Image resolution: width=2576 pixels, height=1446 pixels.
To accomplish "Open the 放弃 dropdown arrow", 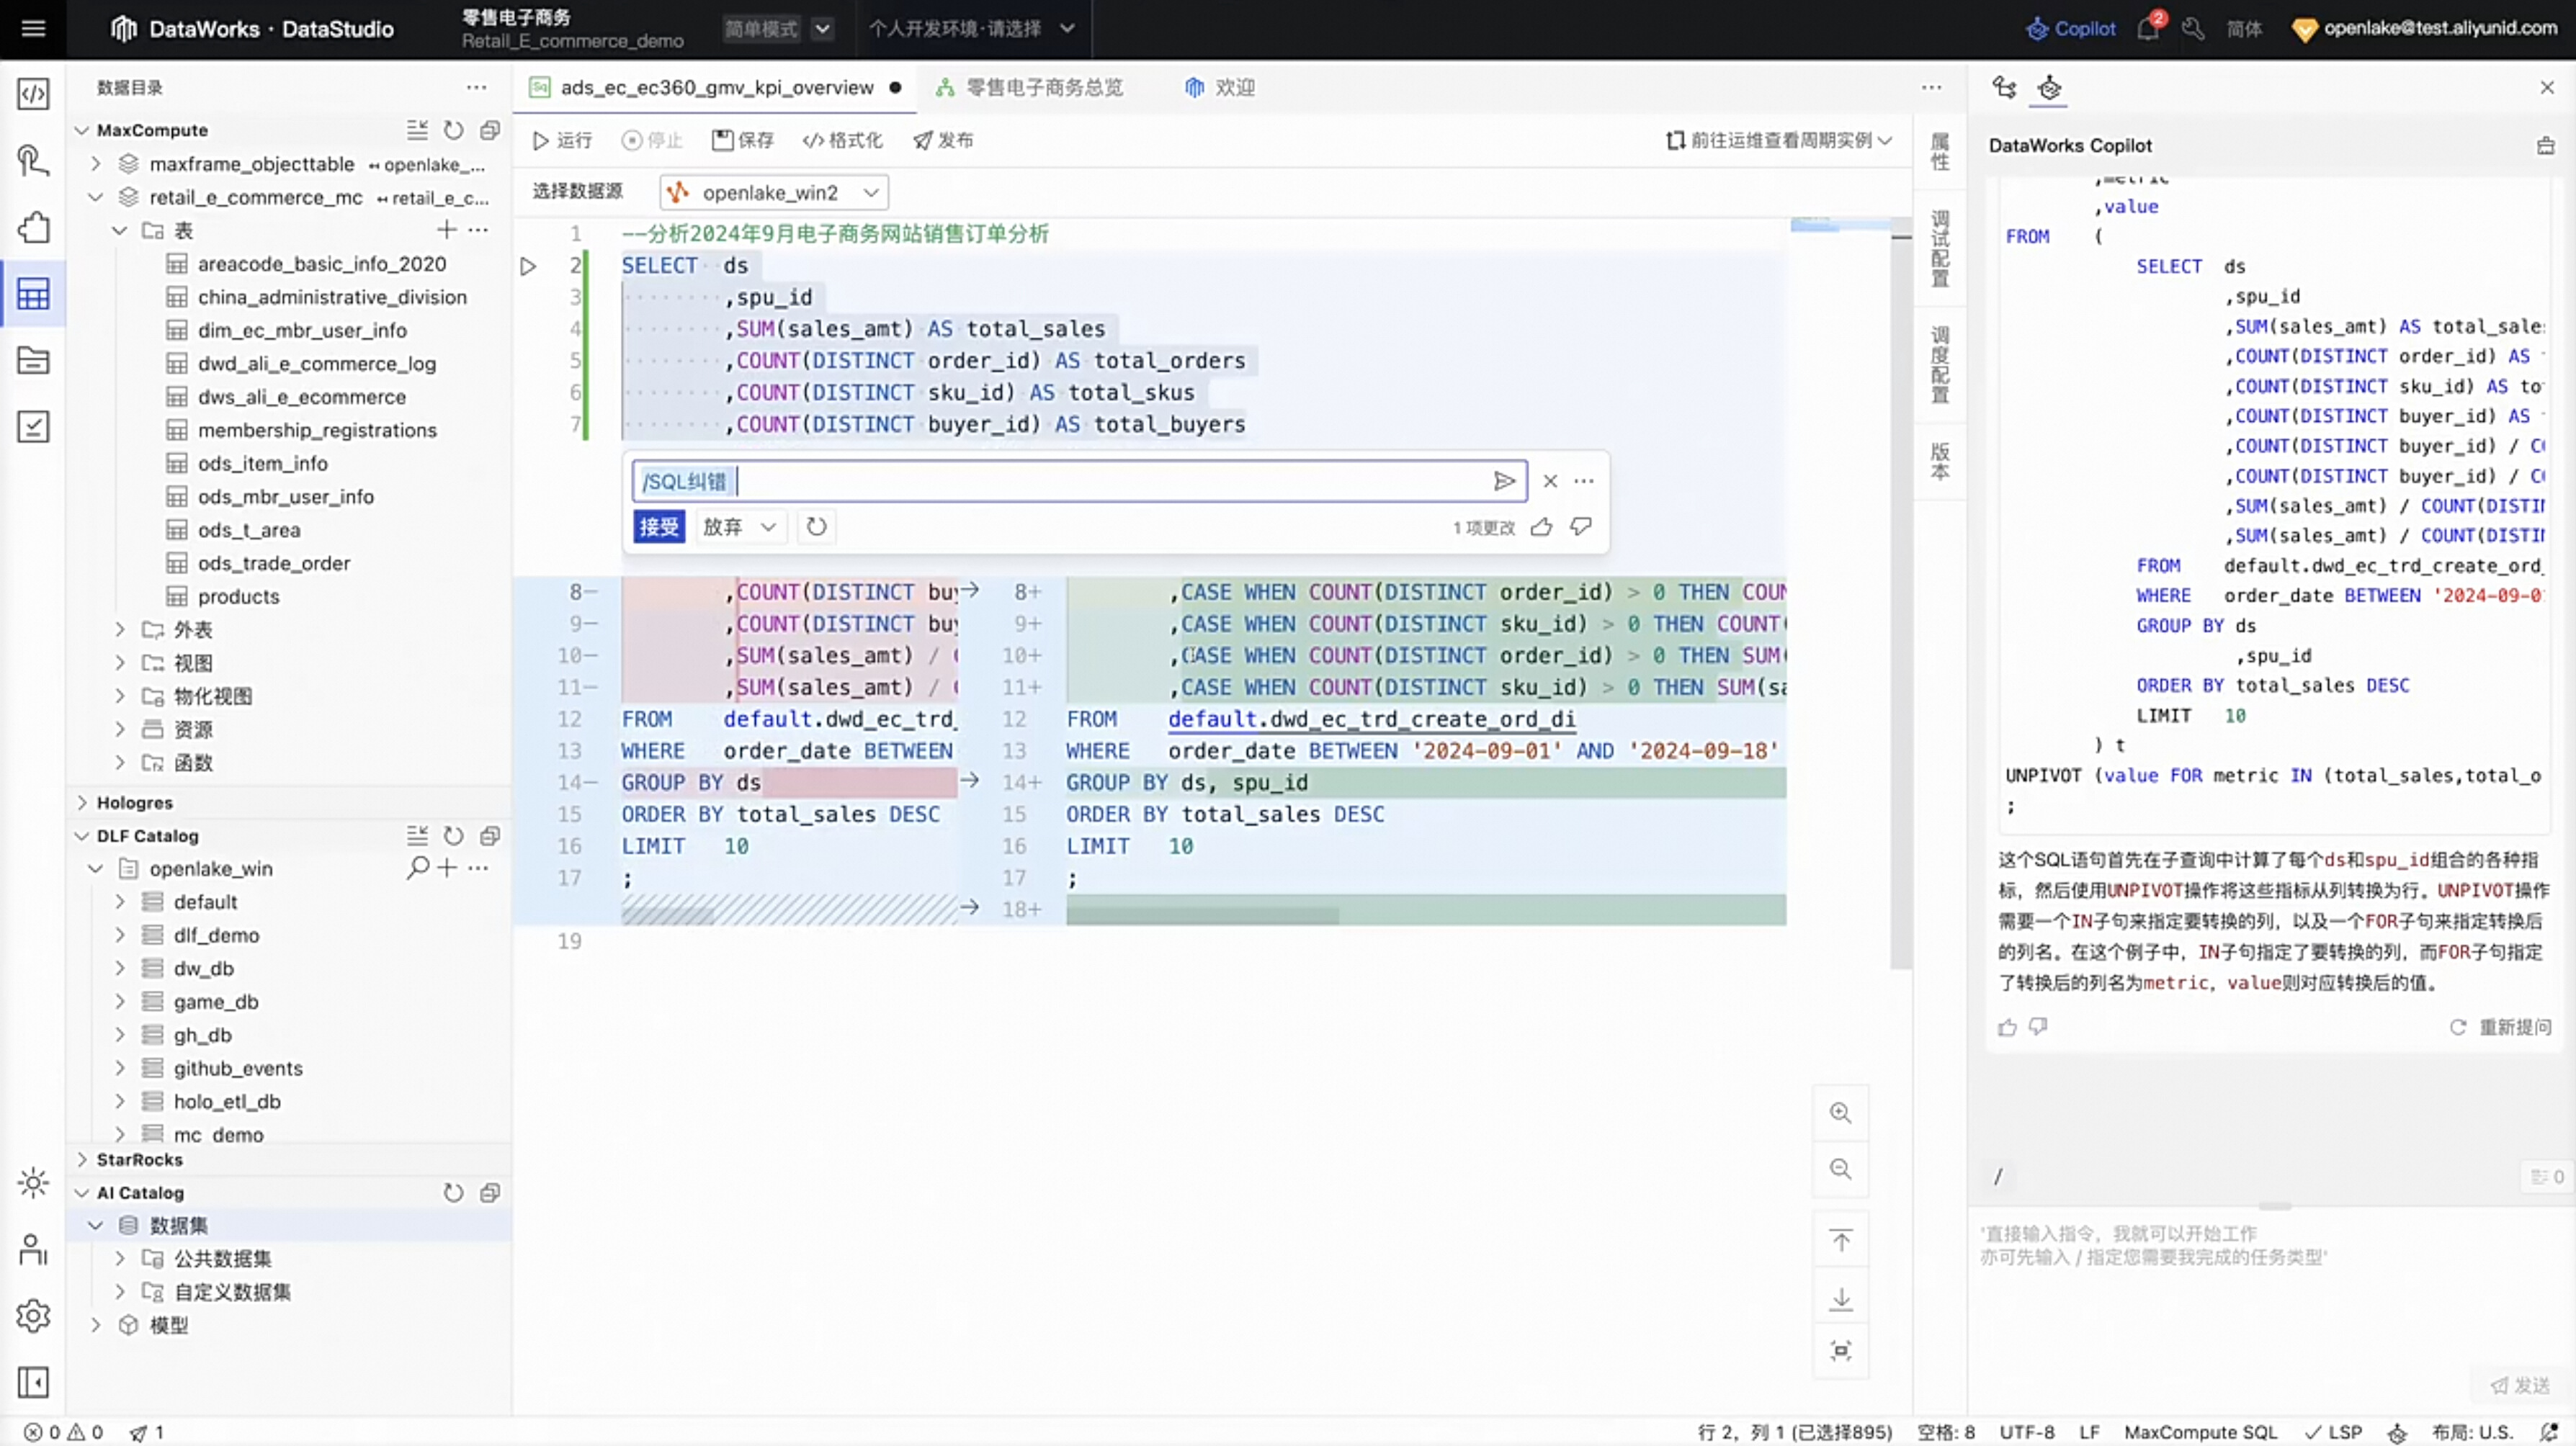I will click(x=768, y=527).
